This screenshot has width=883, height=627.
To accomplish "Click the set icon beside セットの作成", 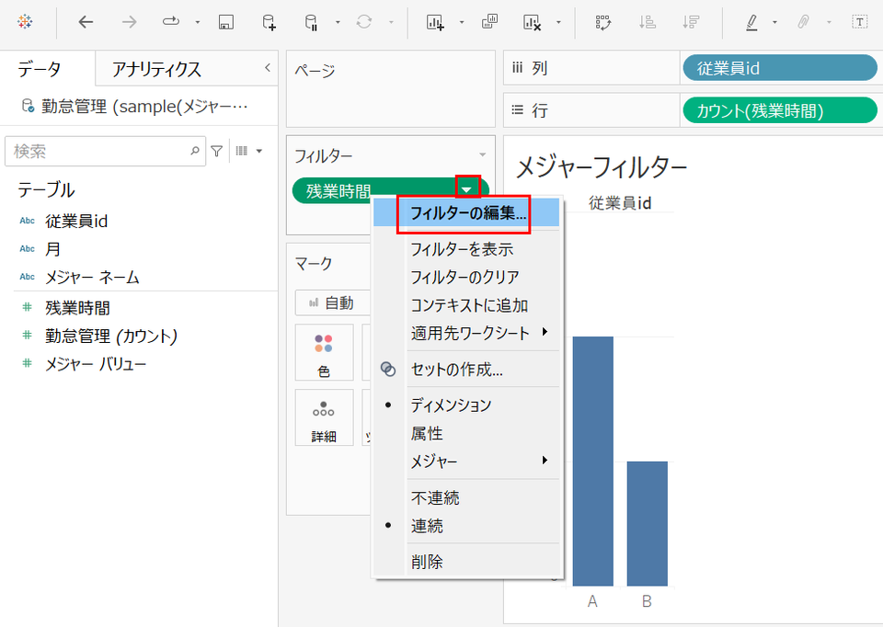I will 388,370.
